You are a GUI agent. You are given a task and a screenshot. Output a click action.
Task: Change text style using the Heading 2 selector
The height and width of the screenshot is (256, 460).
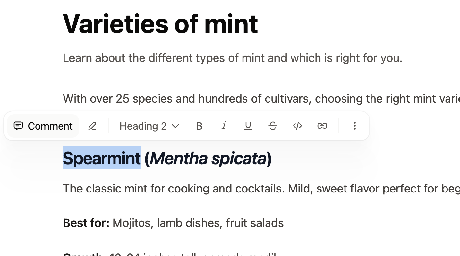tap(149, 126)
